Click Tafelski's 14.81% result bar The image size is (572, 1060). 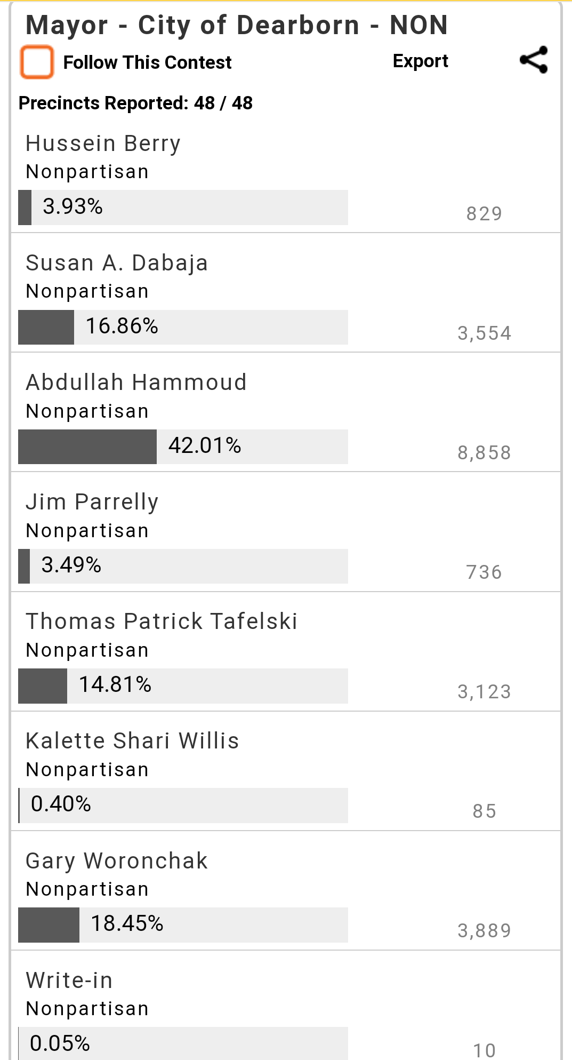[183, 685]
